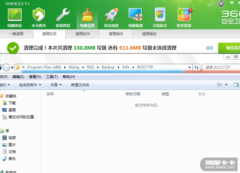Click the medal icon in 360 title bar
240x173 pixels.
(x=221, y=4)
